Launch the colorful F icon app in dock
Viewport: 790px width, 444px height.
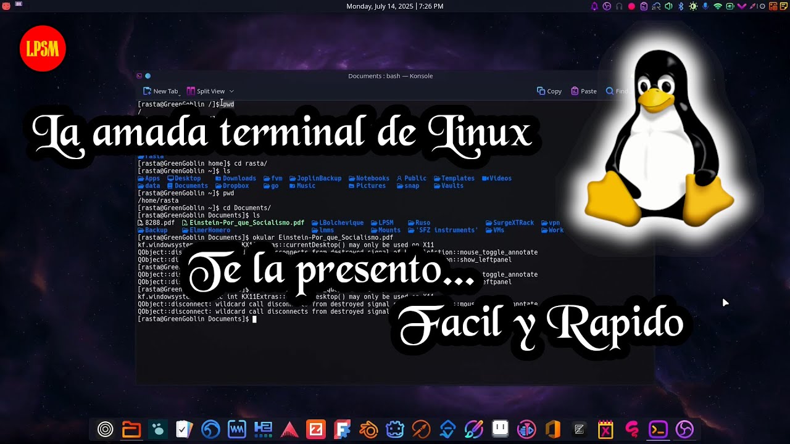tap(342, 429)
